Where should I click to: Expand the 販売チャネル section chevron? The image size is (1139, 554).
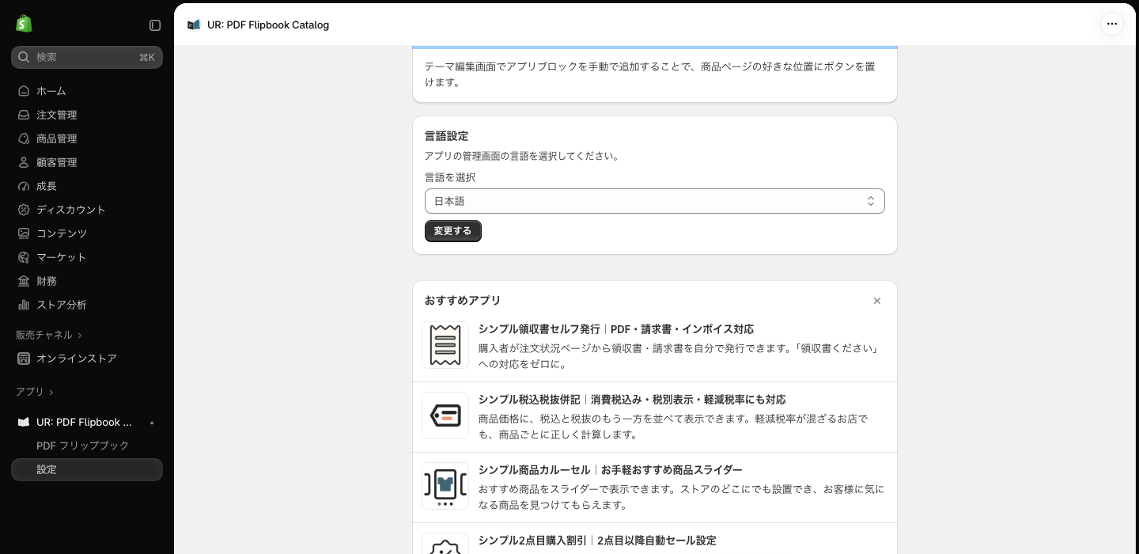tap(80, 336)
